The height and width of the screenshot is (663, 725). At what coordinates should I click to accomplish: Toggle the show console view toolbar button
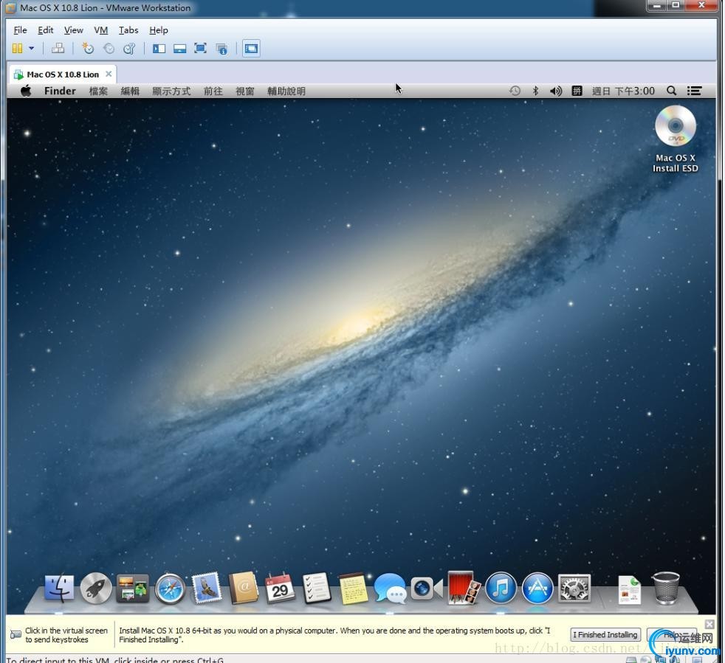[x=251, y=48]
